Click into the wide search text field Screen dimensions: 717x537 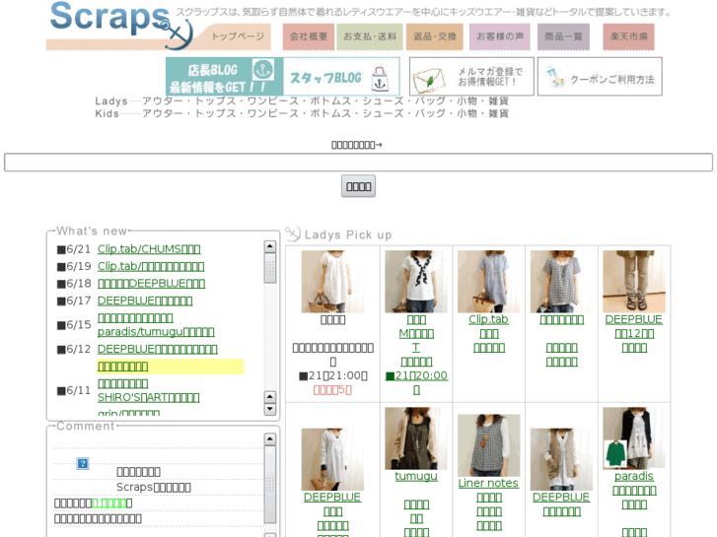358,163
